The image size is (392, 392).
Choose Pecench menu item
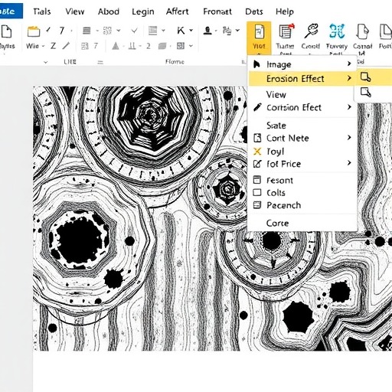tap(302, 205)
